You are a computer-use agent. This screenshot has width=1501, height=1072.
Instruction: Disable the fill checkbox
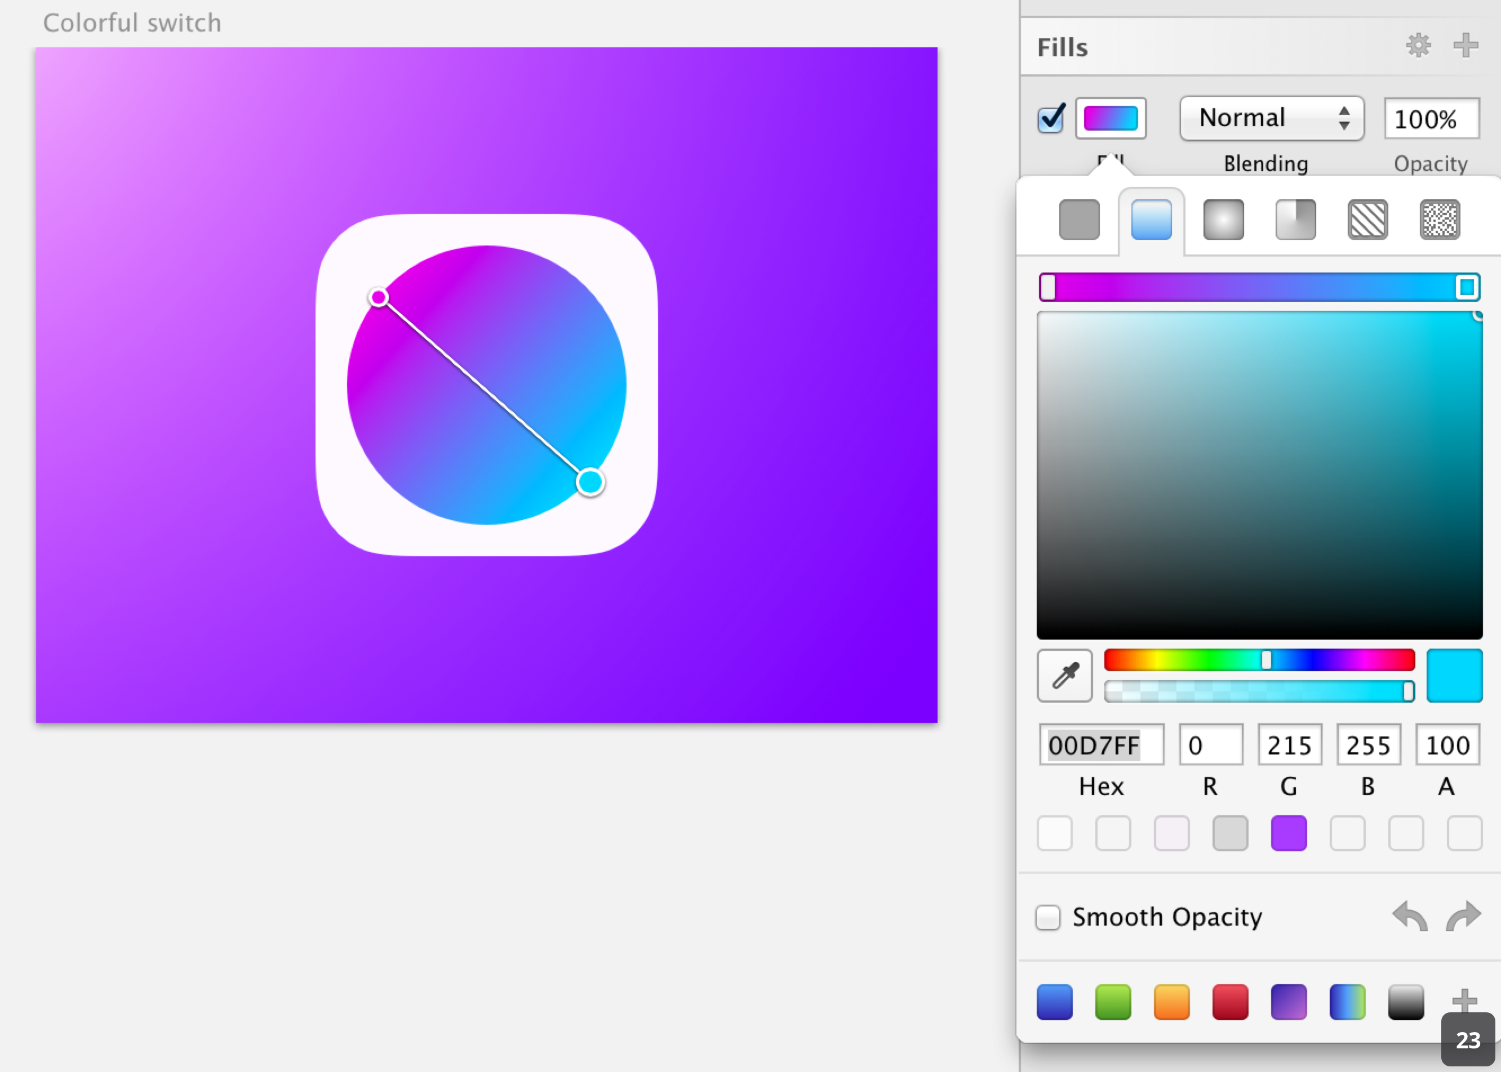1050,119
